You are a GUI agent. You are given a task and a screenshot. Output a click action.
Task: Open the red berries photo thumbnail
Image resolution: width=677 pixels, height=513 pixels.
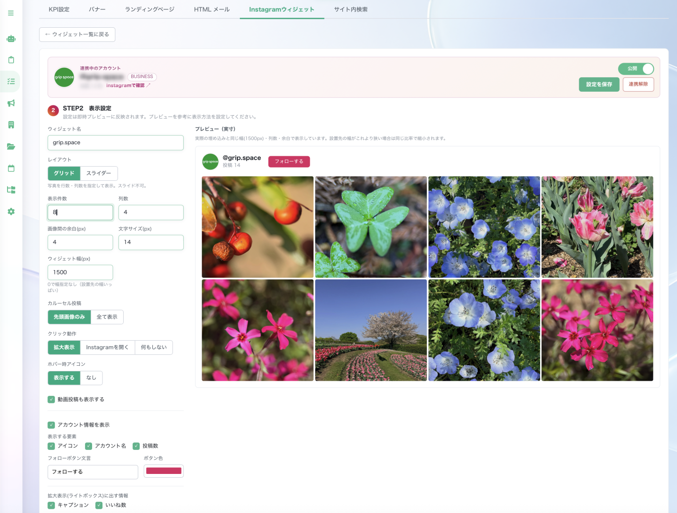258,227
